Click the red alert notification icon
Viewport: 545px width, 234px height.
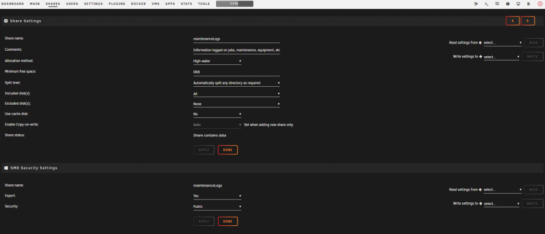coord(540,4)
